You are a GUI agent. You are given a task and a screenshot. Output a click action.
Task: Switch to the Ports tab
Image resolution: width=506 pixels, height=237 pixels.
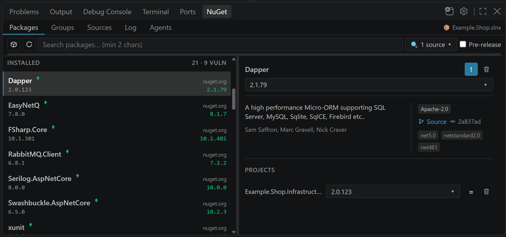(188, 12)
